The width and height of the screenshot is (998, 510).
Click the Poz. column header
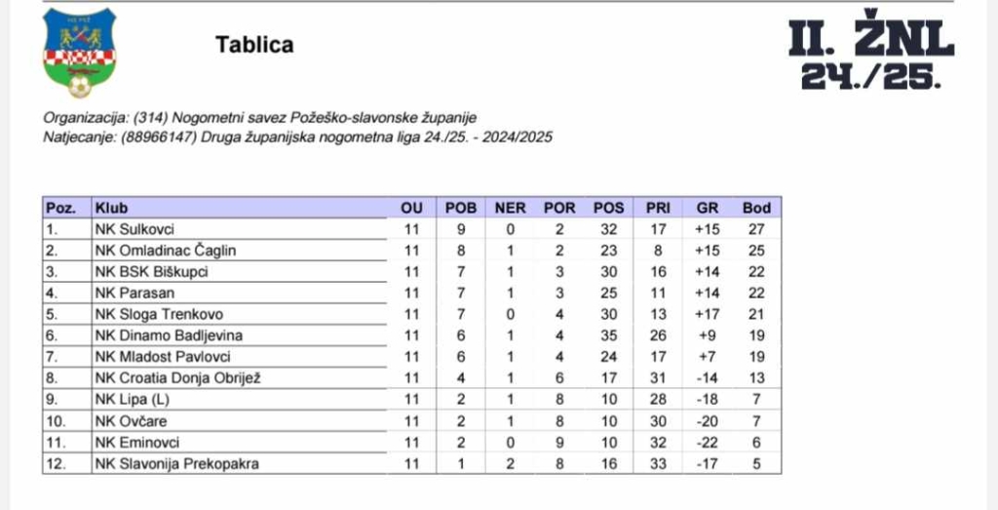pyautogui.click(x=60, y=208)
